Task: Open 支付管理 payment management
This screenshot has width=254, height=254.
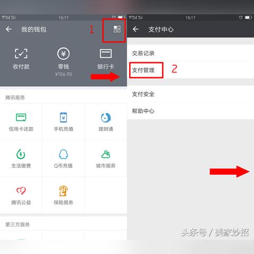Action: [190, 70]
